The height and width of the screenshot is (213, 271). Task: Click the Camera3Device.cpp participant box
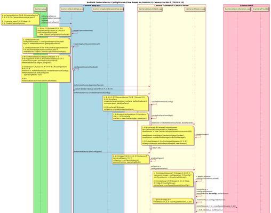coord(195,9)
